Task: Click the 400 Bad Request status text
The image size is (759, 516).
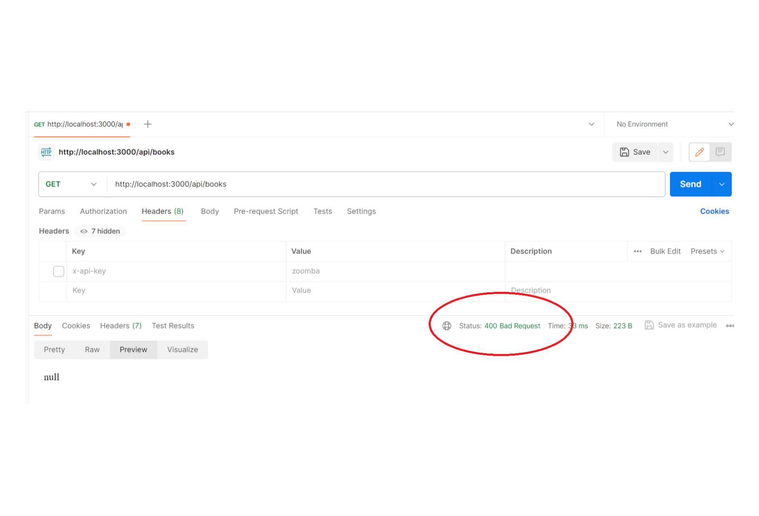Action: (x=512, y=326)
